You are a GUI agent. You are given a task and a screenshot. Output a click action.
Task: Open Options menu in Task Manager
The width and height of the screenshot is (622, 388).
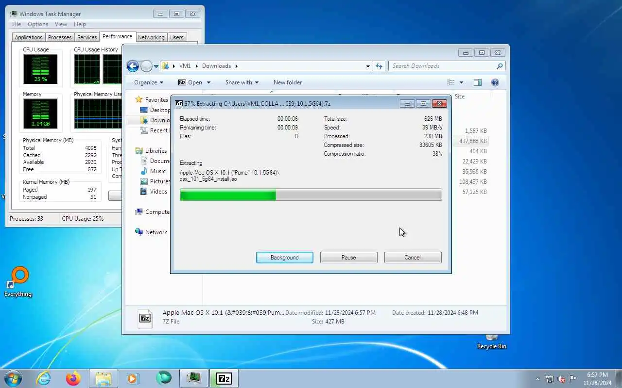click(x=38, y=24)
